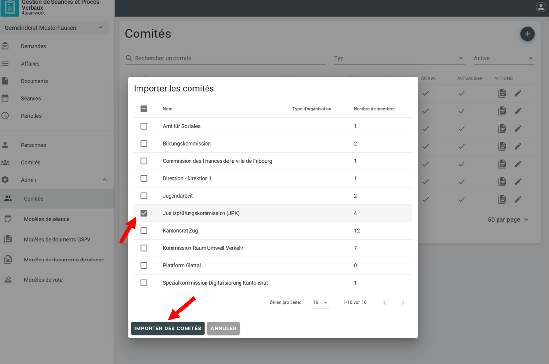Viewport: 549px width, 364px height.
Task: Open the Gemeinderat Musterhausen dropdown
Action: point(54,28)
